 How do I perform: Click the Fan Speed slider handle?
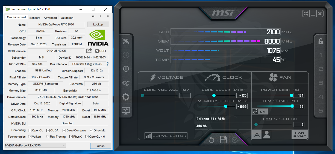[256, 125]
